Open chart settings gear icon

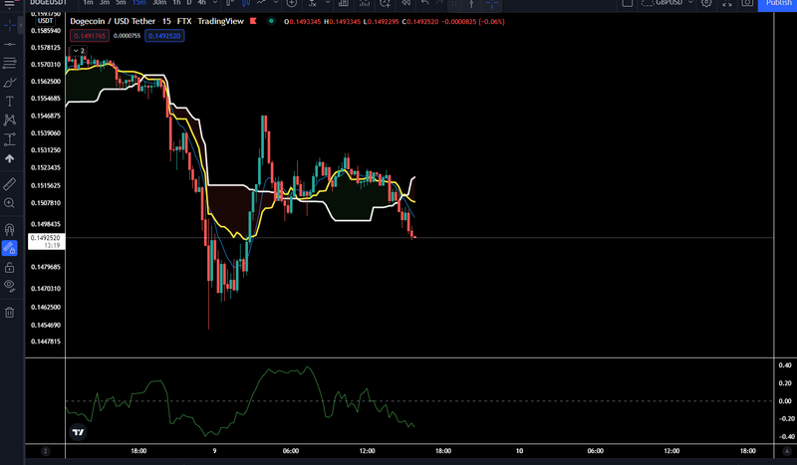point(706,3)
